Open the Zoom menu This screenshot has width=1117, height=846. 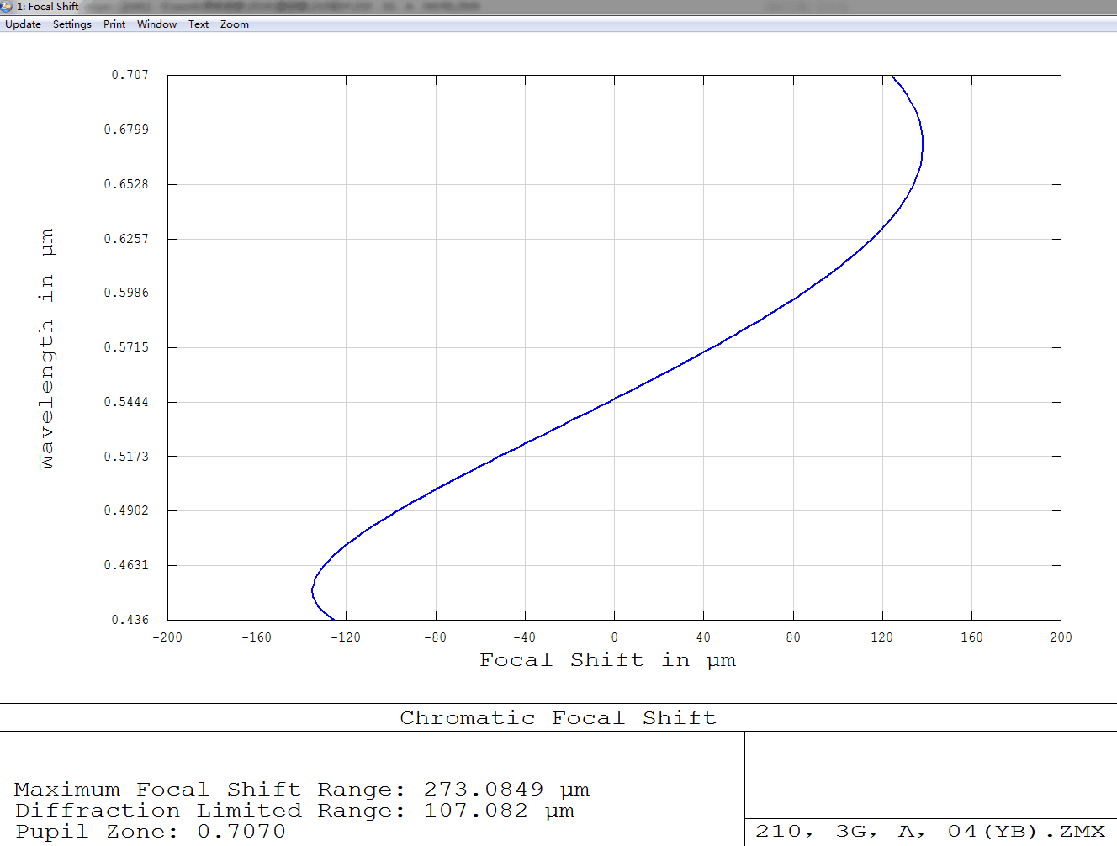tap(235, 24)
